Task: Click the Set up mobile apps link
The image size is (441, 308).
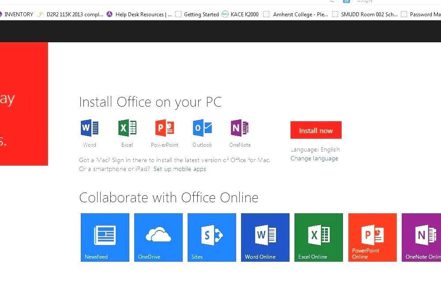Action: pos(179,169)
